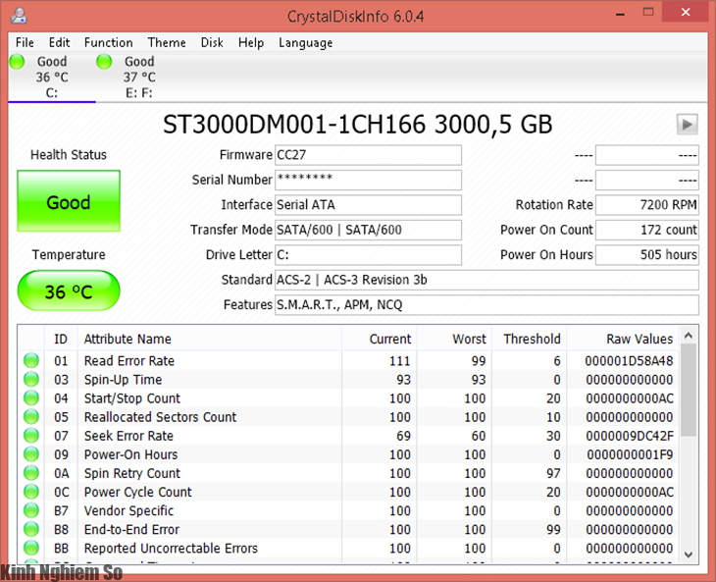Image resolution: width=716 pixels, height=582 pixels.
Task: Click status circle for Vendor Specific
Action: click(x=31, y=510)
